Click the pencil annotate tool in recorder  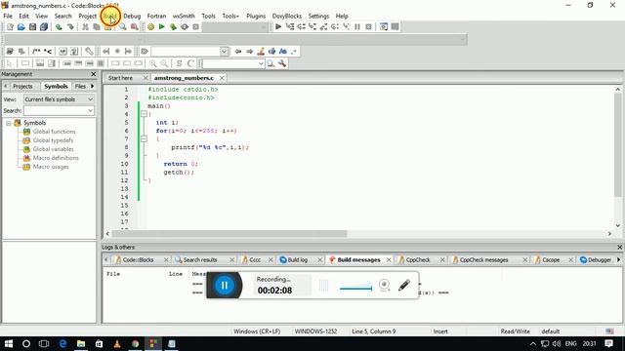[x=403, y=285]
